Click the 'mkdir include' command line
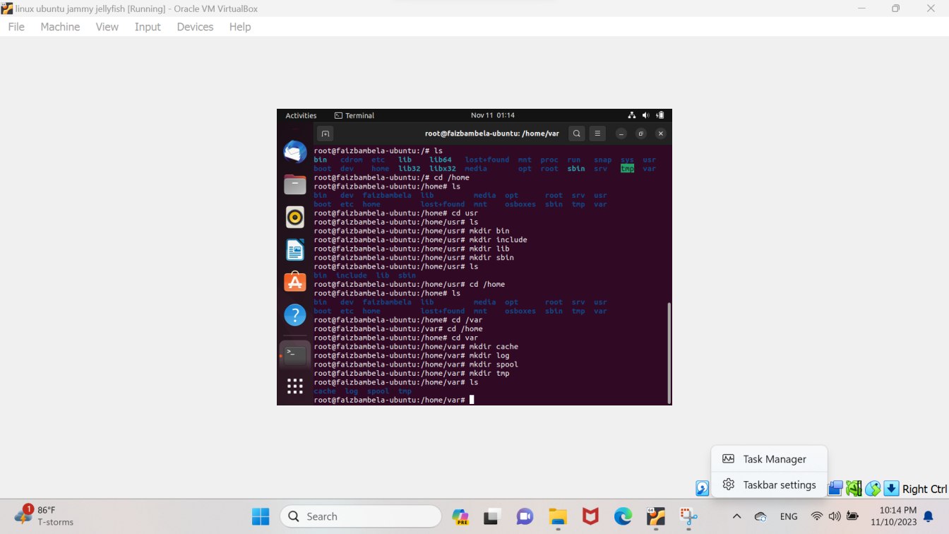The height and width of the screenshot is (534, 949). click(x=420, y=239)
